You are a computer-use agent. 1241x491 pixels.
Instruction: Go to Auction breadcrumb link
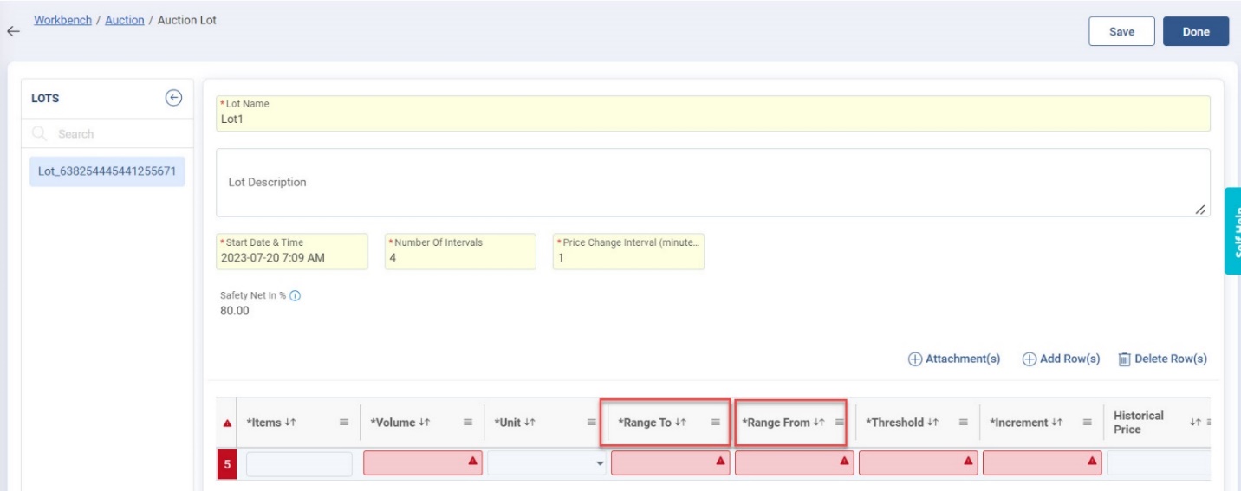tap(125, 20)
